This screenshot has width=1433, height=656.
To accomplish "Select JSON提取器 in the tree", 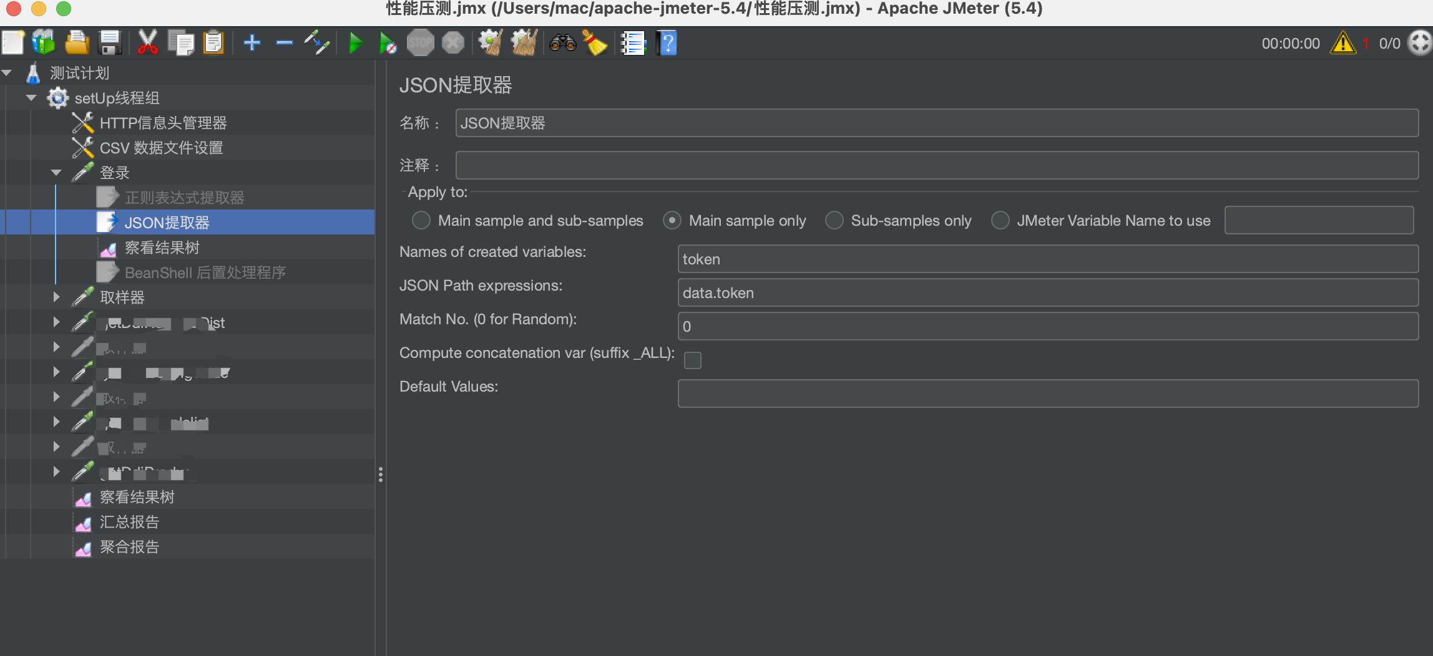I will pyautogui.click(x=167, y=223).
